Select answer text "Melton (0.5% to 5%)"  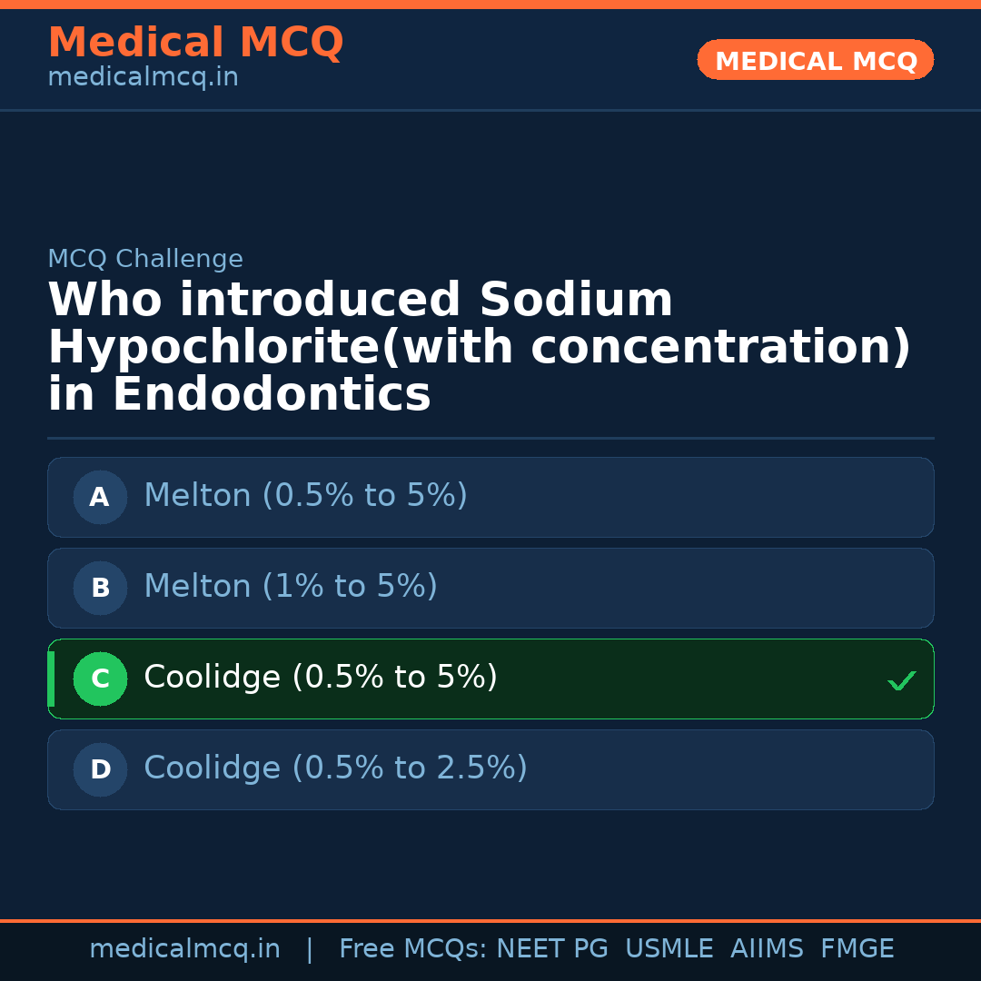pos(305,496)
